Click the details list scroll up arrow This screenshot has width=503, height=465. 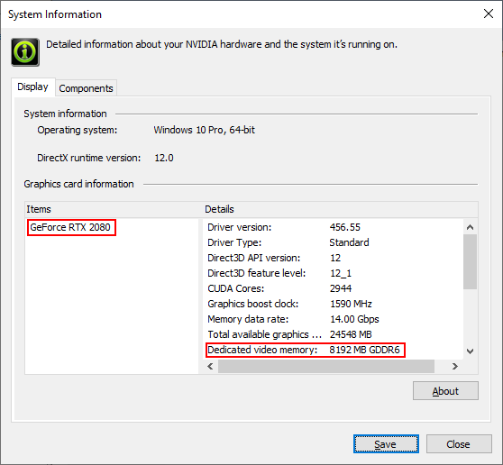470,227
